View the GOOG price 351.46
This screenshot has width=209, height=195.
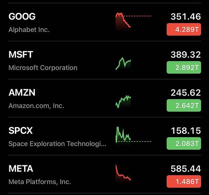tap(186, 17)
